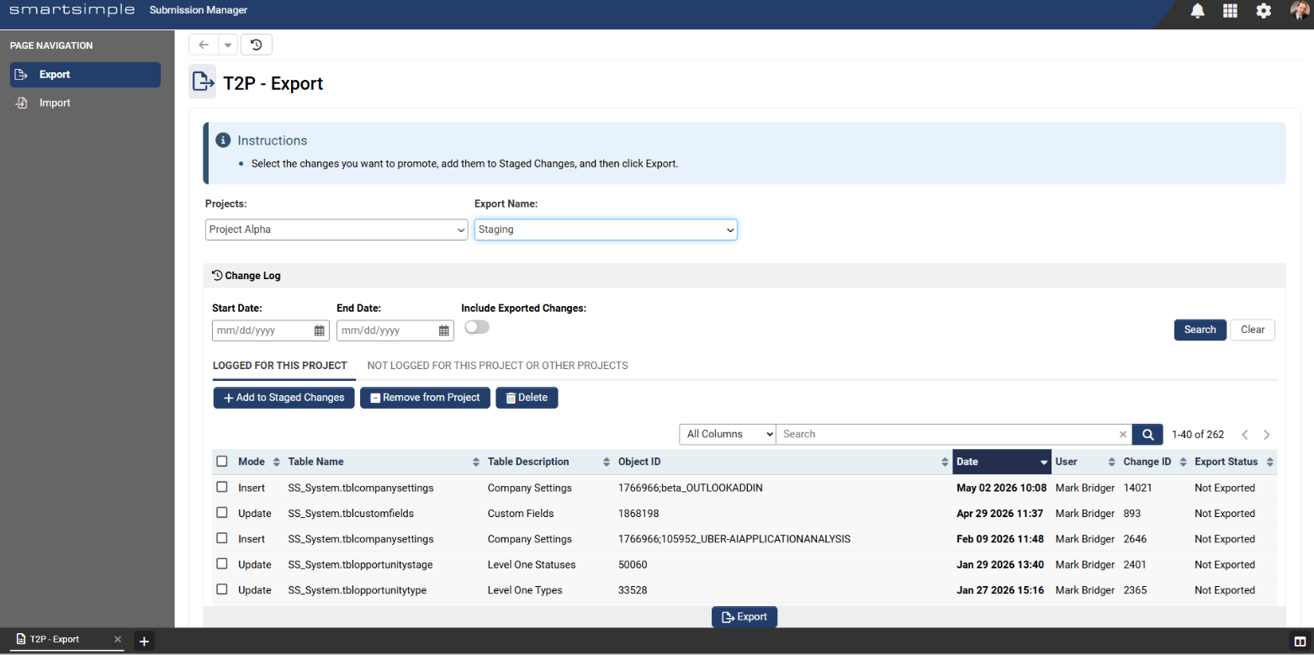Image resolution: width=1314 pixels, height=655 pixels.
Task: Click the back arrow navigation button
Action: 203,45
